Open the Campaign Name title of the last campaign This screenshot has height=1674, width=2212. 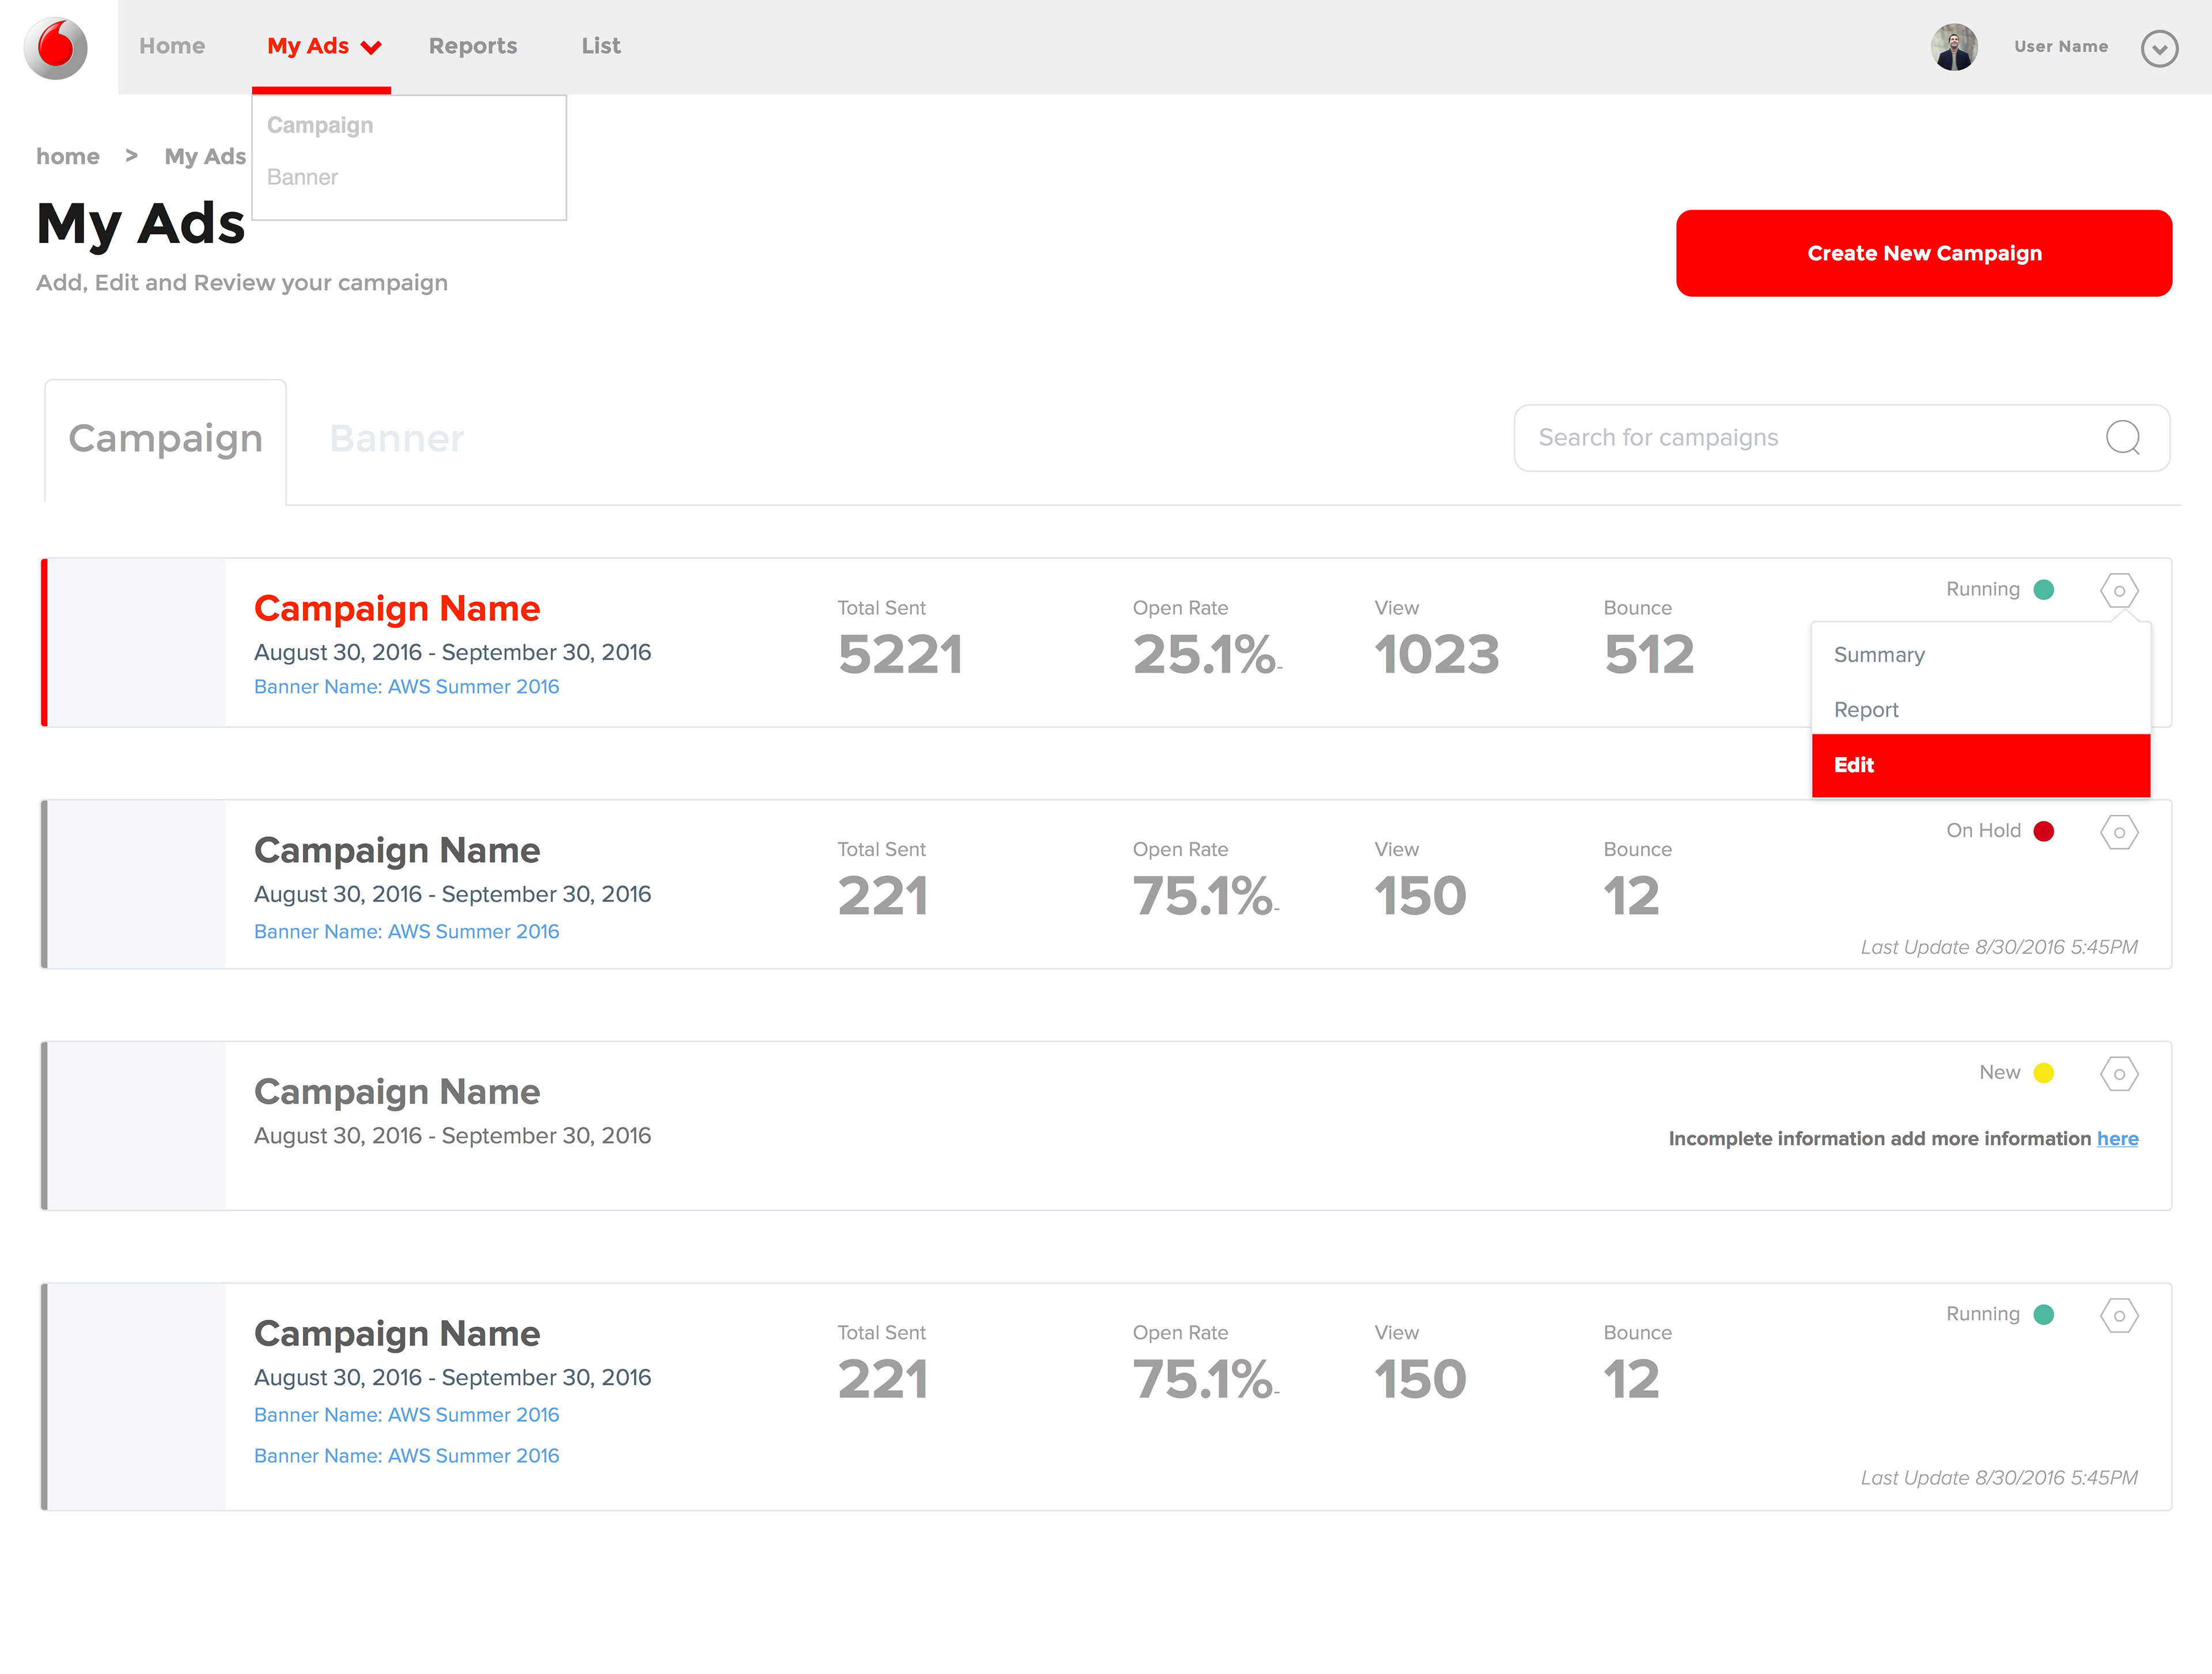397,1333
